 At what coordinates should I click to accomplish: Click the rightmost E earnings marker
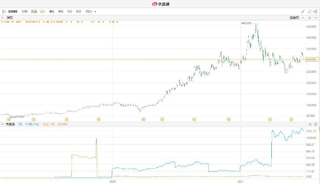tap(291, 119)
